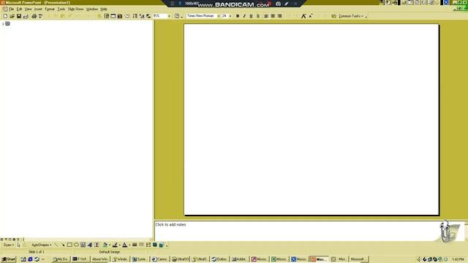468x263 pixels.
Task: Click the Clippy Office Assistant
Action: [445, 231]
